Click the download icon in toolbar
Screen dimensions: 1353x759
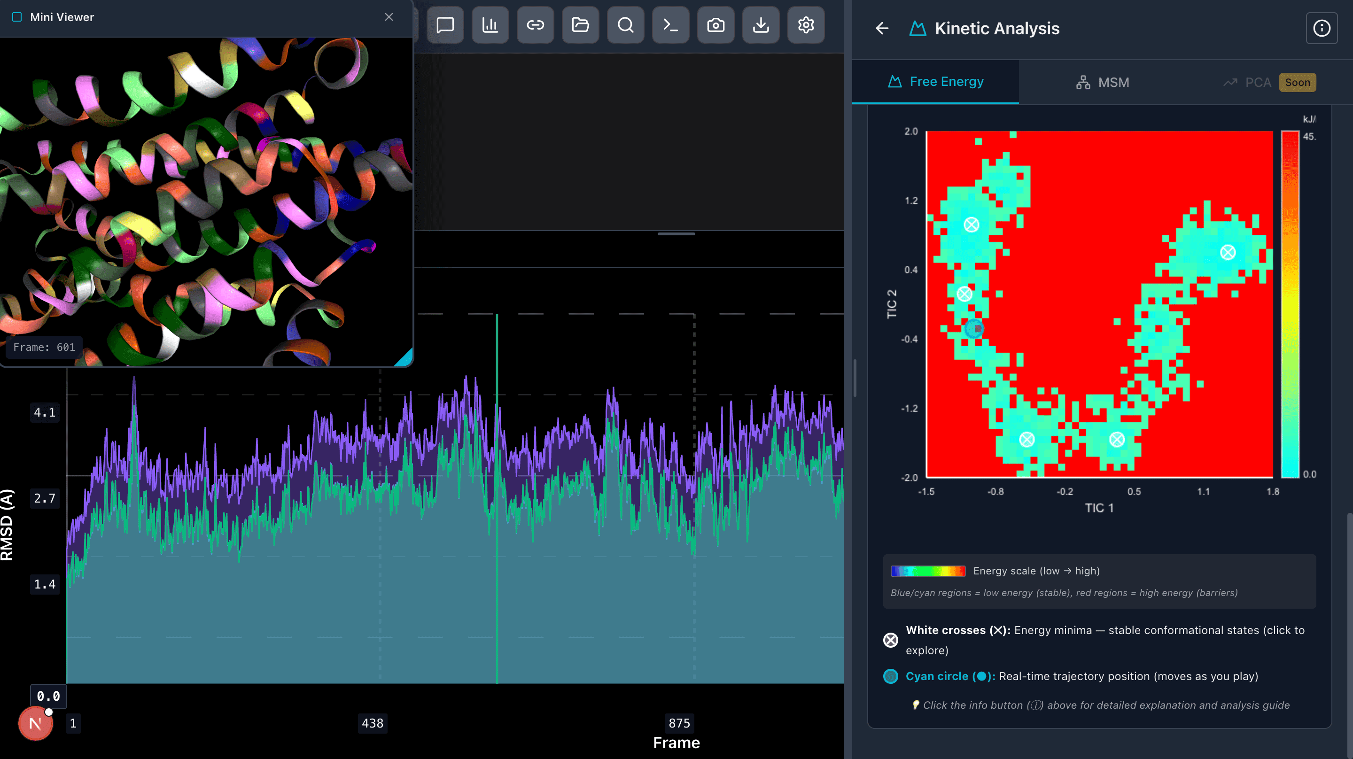pos(761,25)
